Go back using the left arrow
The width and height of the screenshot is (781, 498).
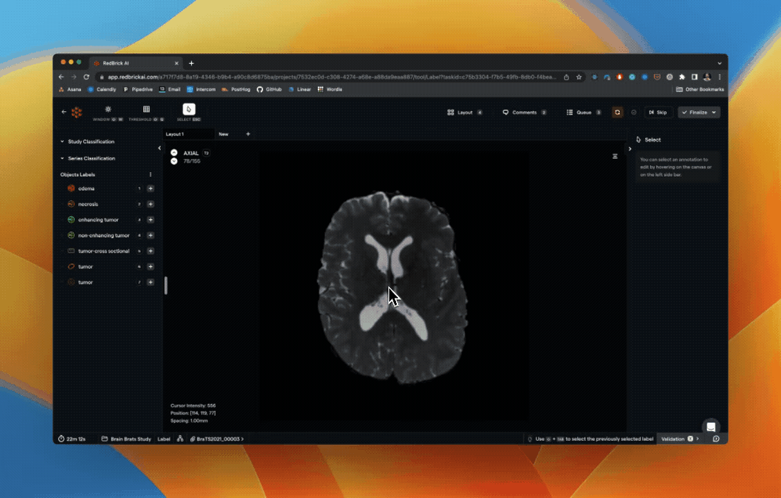(x=64, y=112)
